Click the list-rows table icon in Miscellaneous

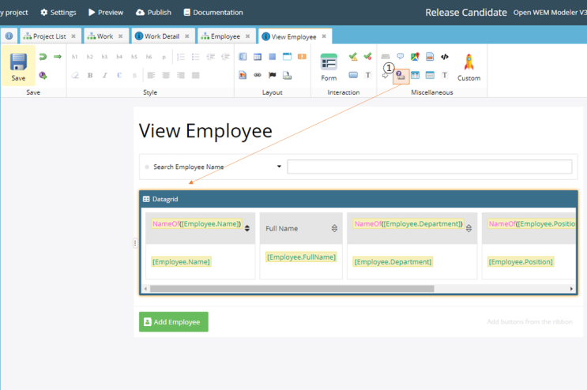(x=430, y=76)
